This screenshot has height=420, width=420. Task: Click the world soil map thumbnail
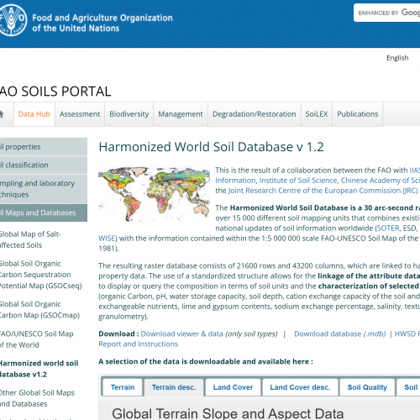tap(154, 195)
